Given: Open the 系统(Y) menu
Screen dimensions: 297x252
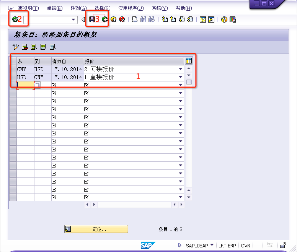Looking at the screenshot, I should [160, 8].
